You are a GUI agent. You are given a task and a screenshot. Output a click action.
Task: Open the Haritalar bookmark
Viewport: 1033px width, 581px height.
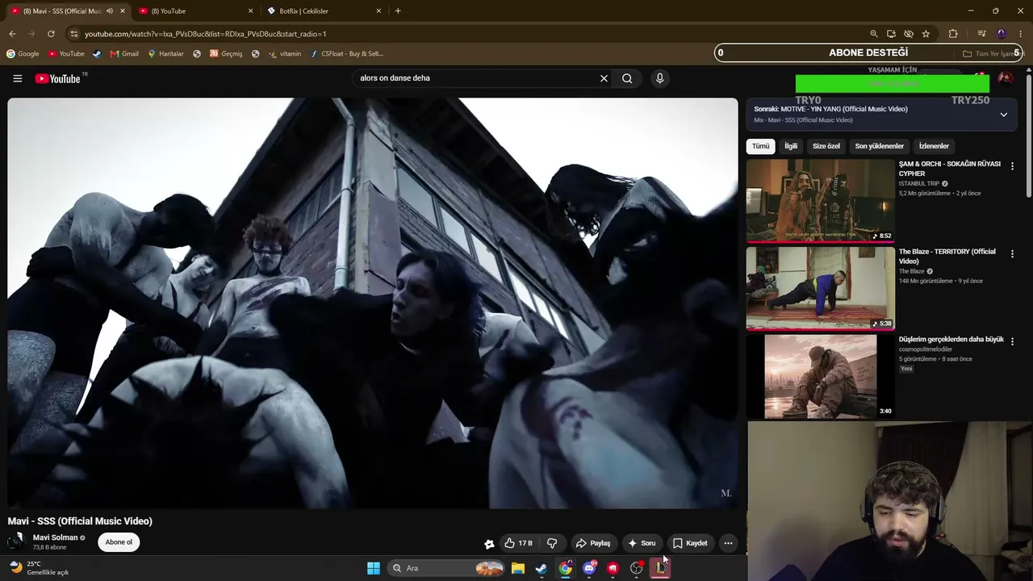pos(165,54)
